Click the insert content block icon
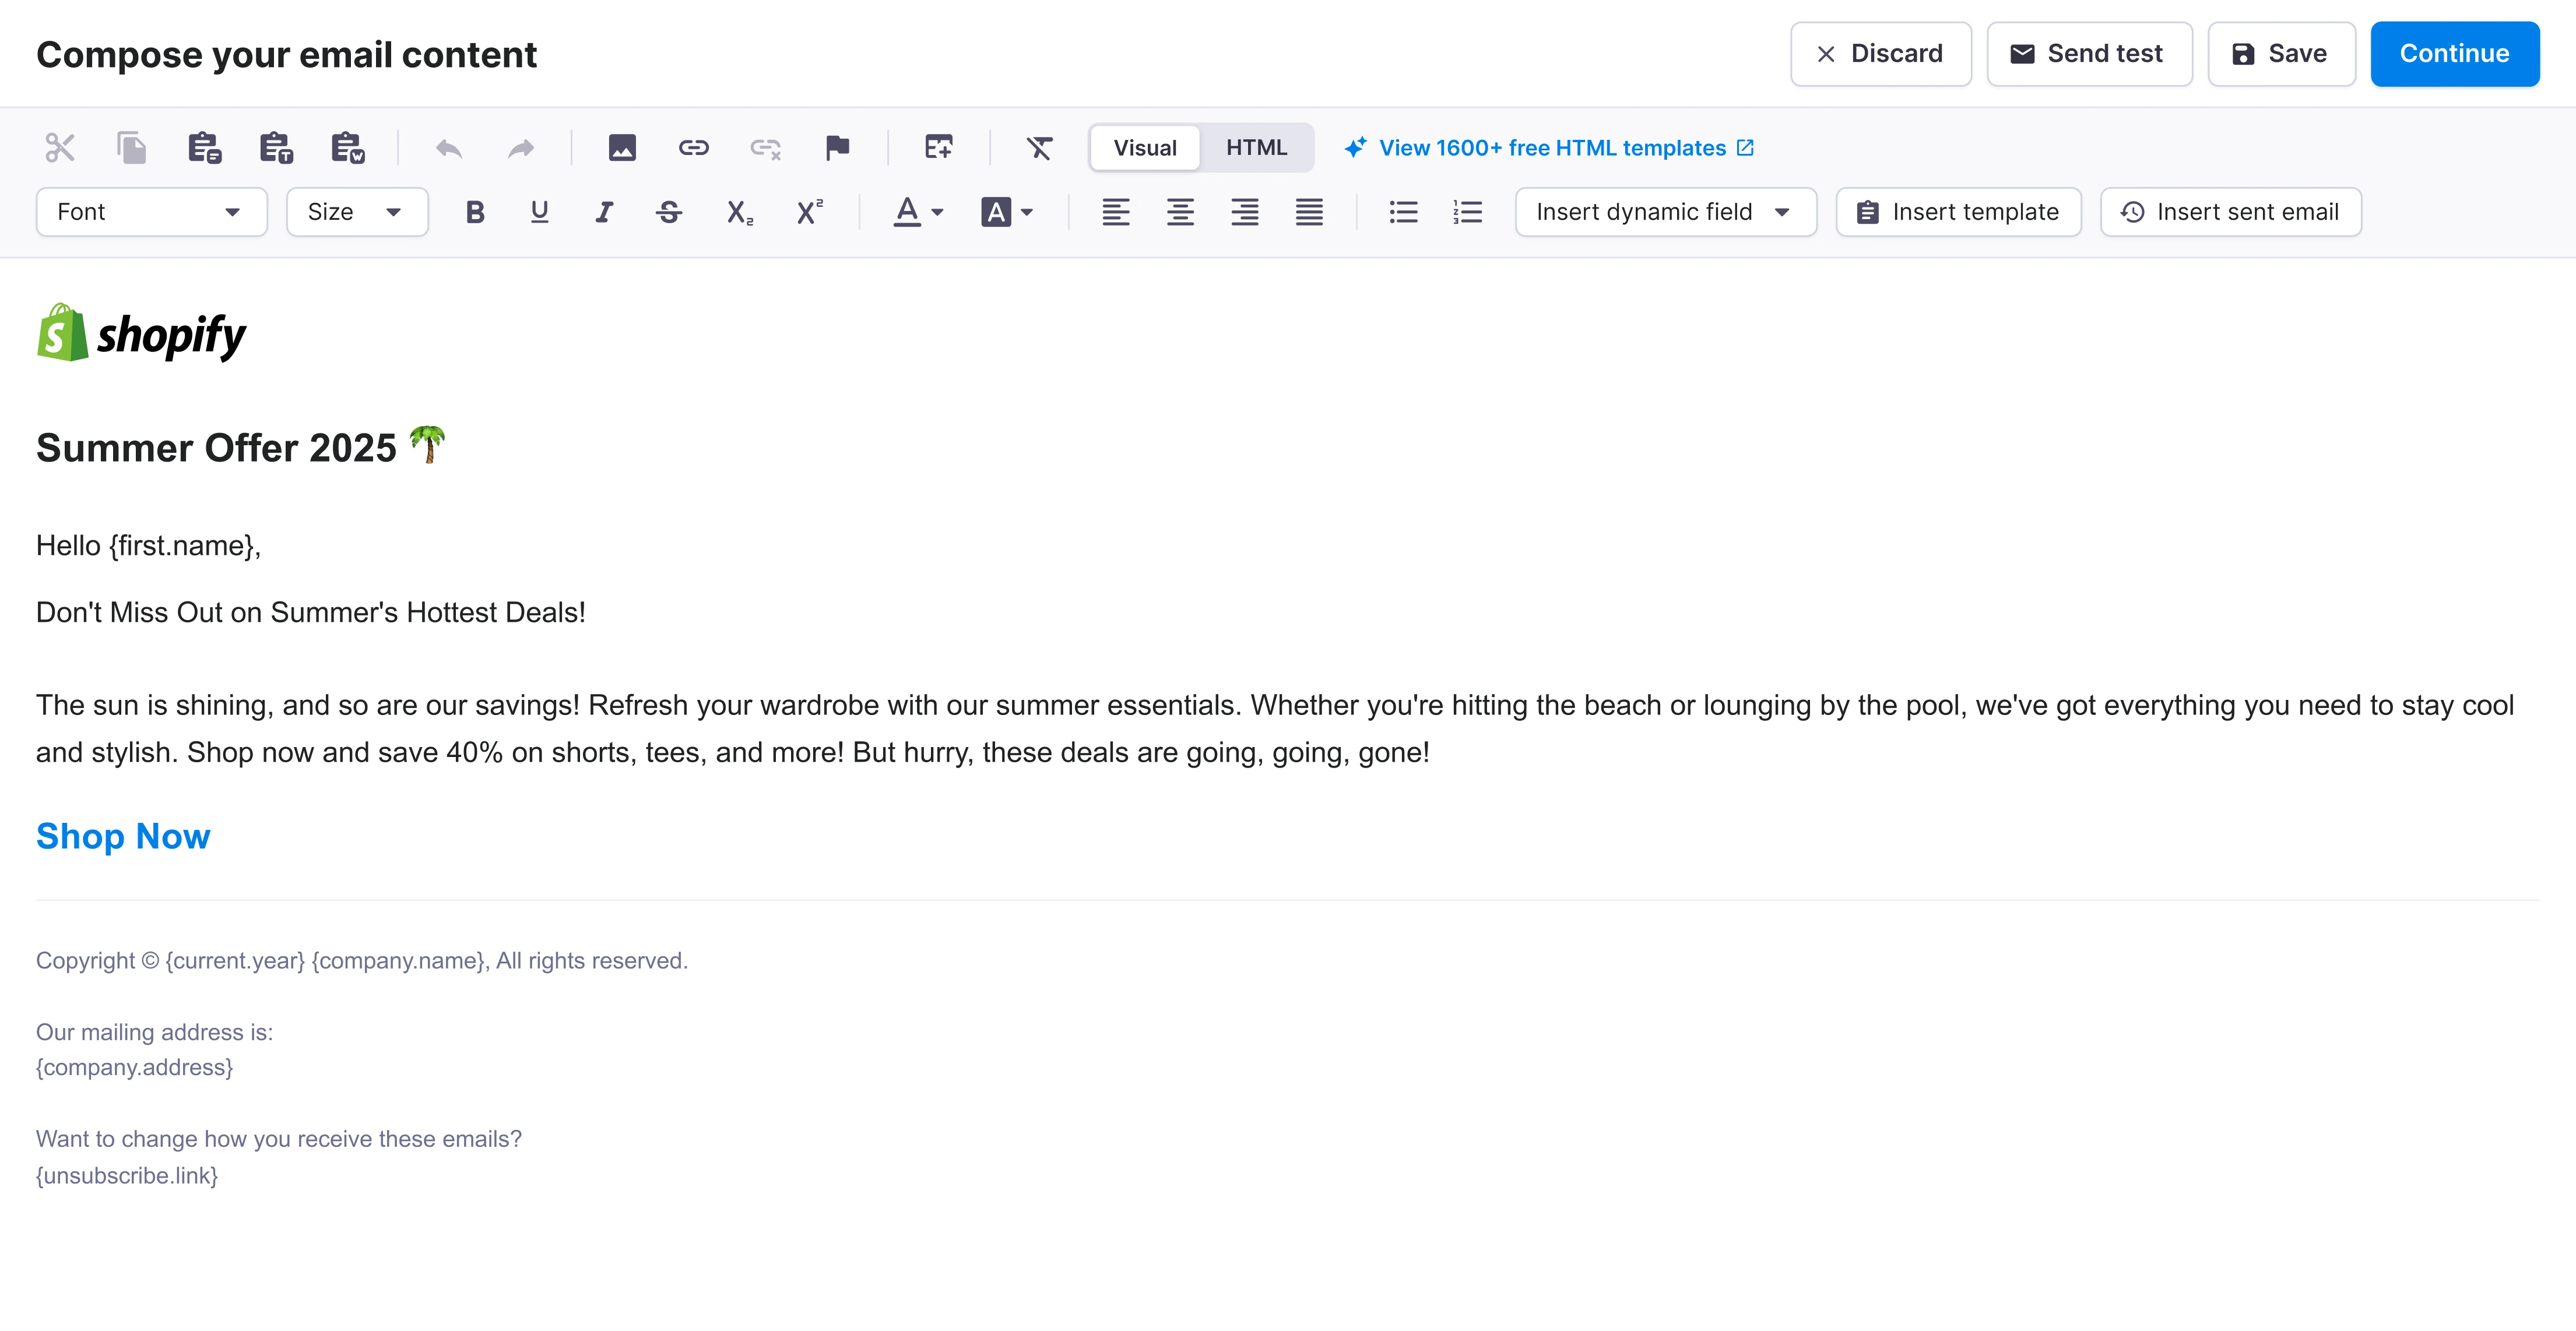 point(939,148)
